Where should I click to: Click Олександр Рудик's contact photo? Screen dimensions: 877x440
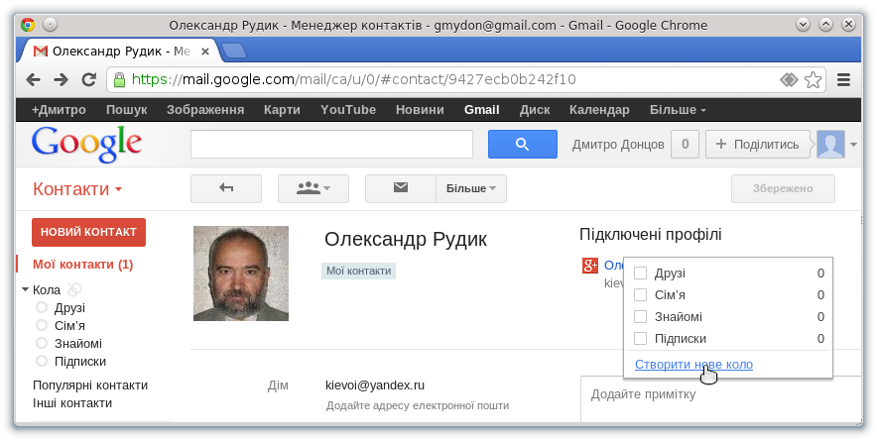pyautogui.click(x=241, y=274)
